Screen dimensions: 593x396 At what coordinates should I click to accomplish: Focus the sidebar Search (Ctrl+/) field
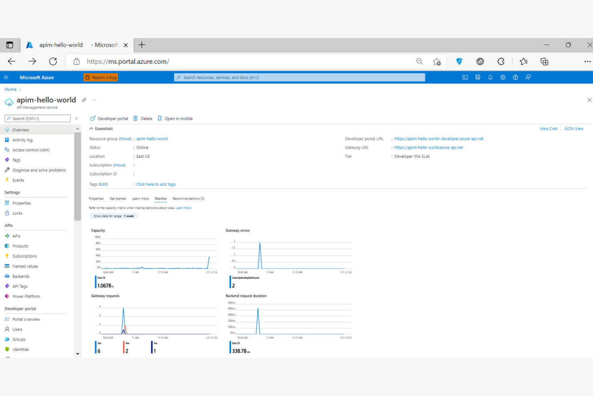pyautogui.click(x=38, y=118)
